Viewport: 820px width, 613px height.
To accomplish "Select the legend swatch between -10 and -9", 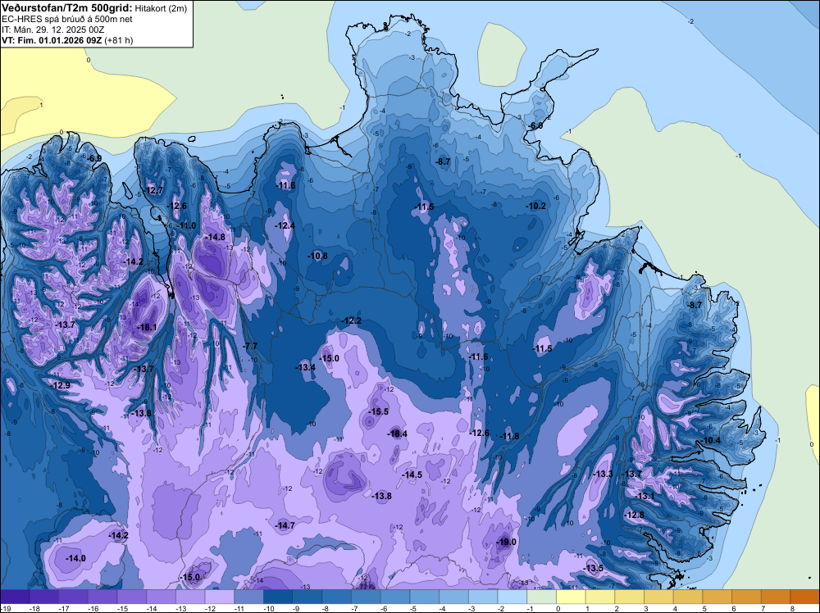I will (x=278, y=597).
